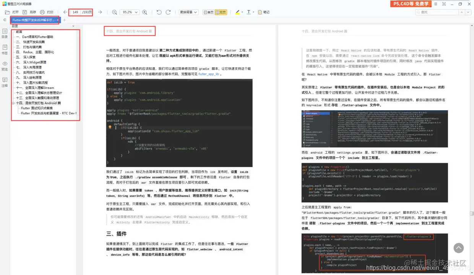Rotate page clockwise
This screenshot has height=275, width=474.
tap(168, 12)
